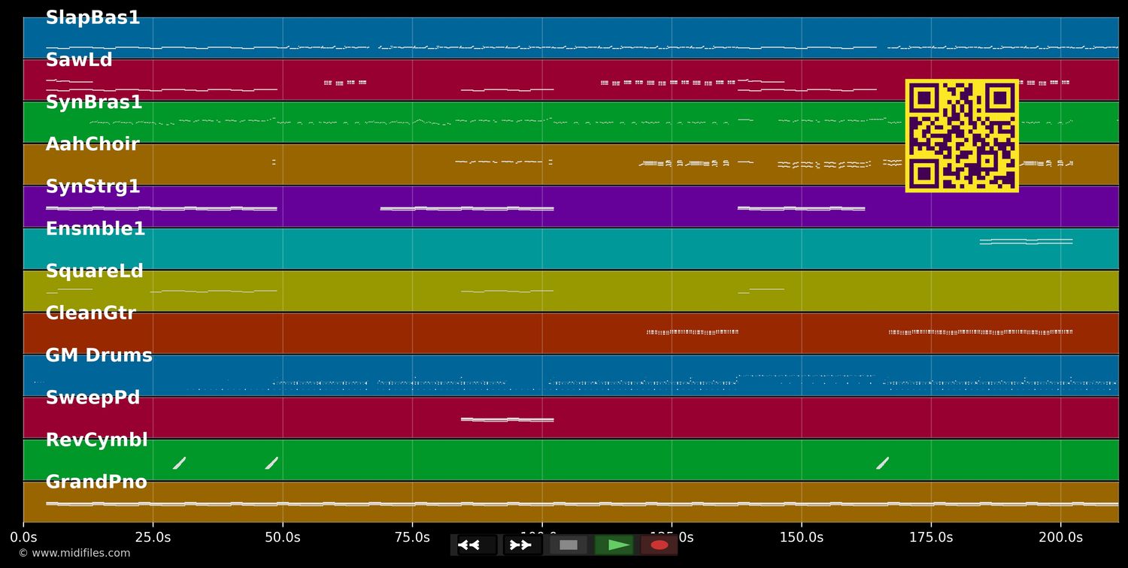Click the RevCymbl track name
This screenshot has height=568, width=1128.
coord(96,440)
